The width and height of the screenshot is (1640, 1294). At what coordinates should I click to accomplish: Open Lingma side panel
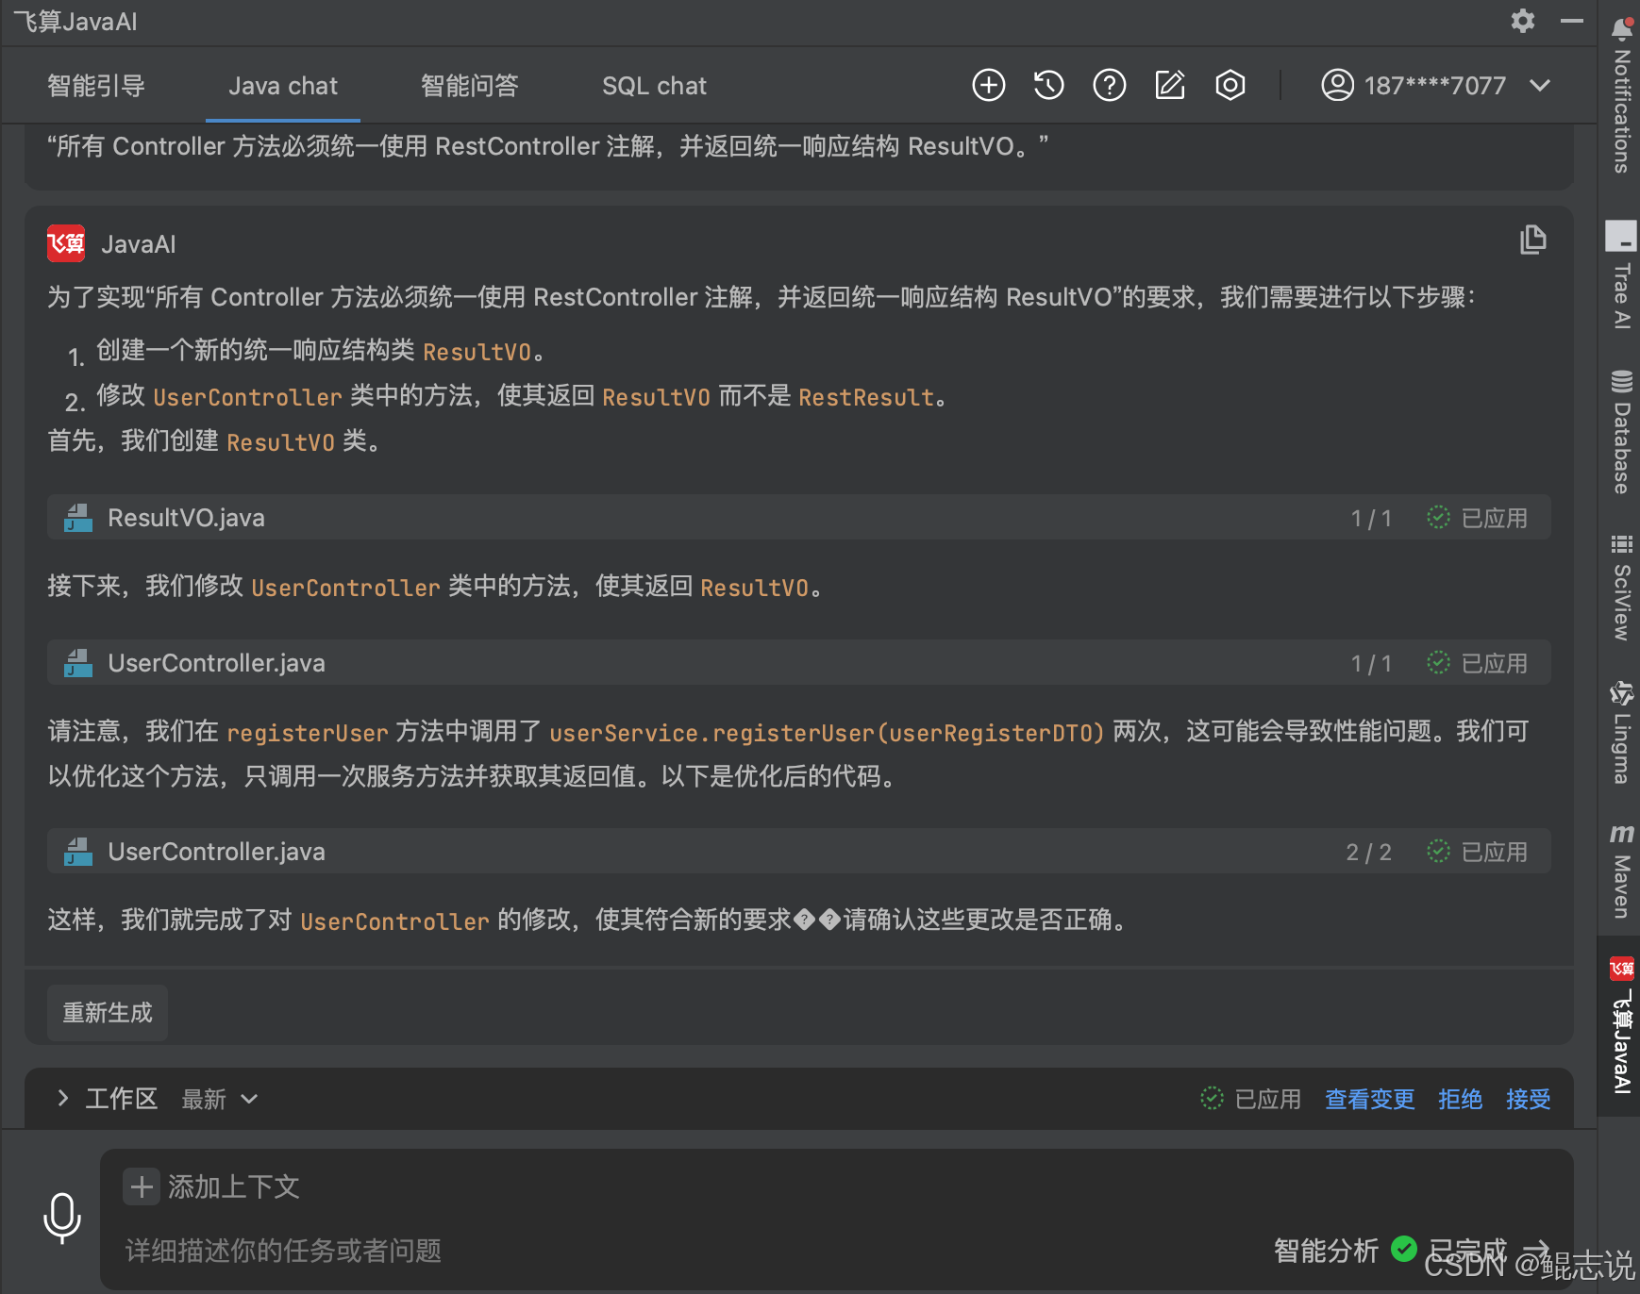click(1621, 732)
